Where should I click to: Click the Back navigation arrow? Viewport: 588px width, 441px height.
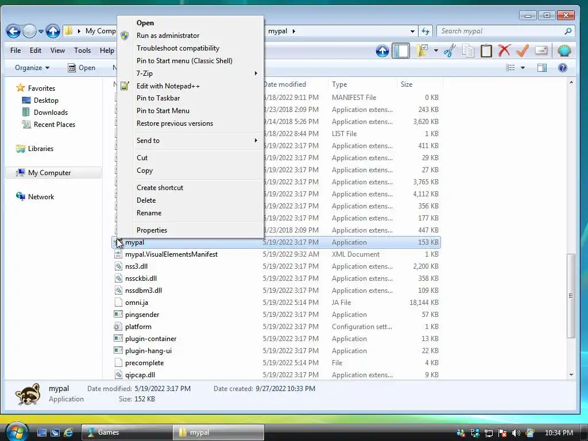tap(14, 31)
